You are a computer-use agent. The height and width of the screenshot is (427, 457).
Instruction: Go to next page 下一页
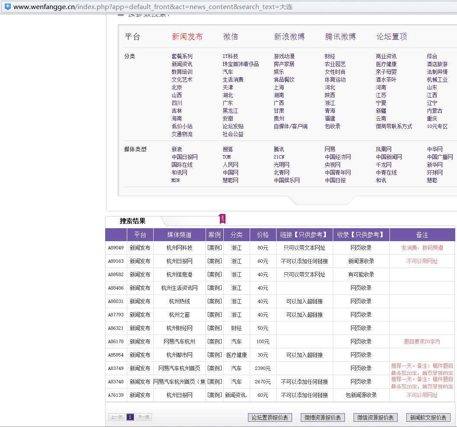(143, 417)
